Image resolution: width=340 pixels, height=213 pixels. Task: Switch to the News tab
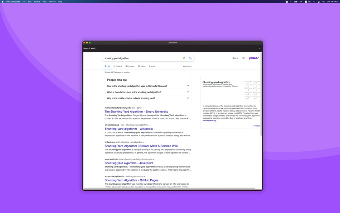pyautogui.click(x=142, y=66)
